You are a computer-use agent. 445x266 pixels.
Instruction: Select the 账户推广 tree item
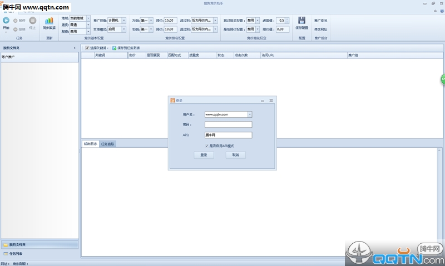tap(39, 57)
